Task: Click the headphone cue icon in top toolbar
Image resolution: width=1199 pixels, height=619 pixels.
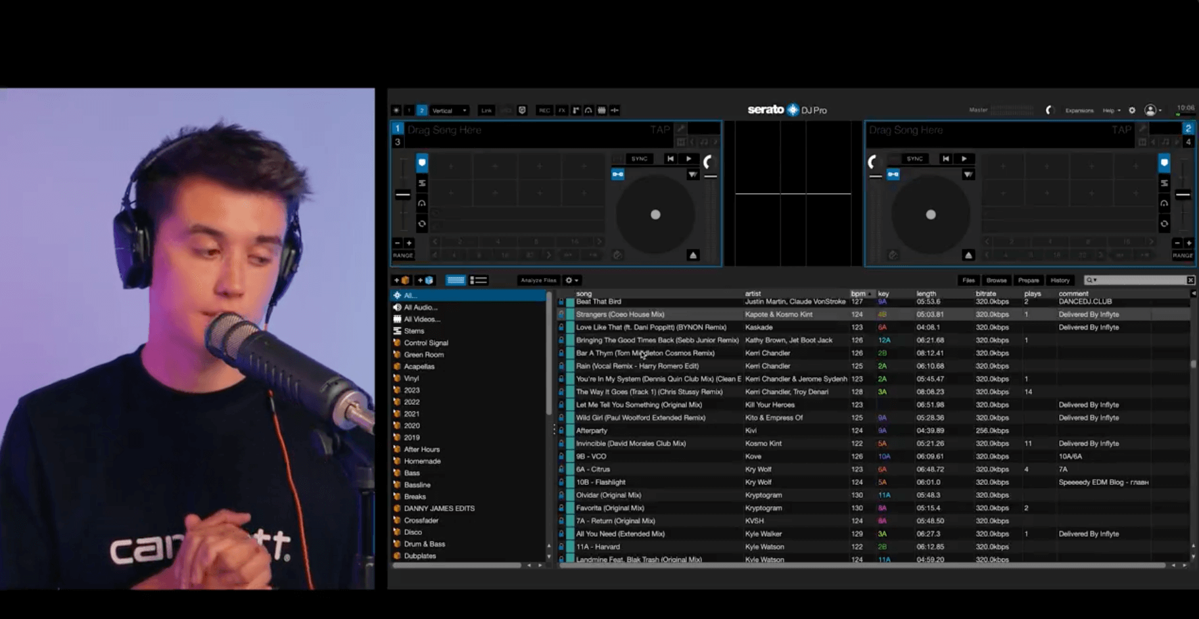Action: [588, 110]
